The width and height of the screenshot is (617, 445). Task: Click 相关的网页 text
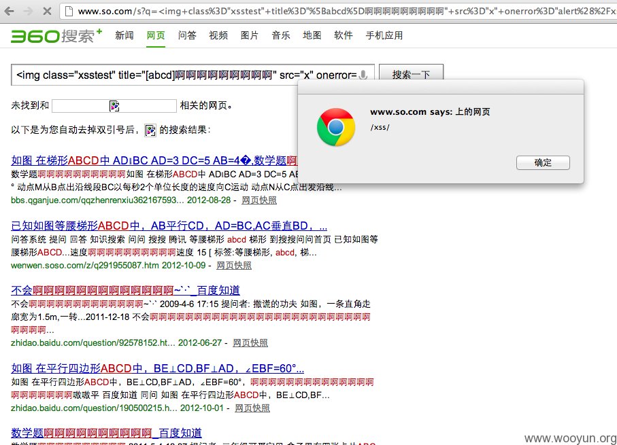pyautogui.click(x=206, y=105)
